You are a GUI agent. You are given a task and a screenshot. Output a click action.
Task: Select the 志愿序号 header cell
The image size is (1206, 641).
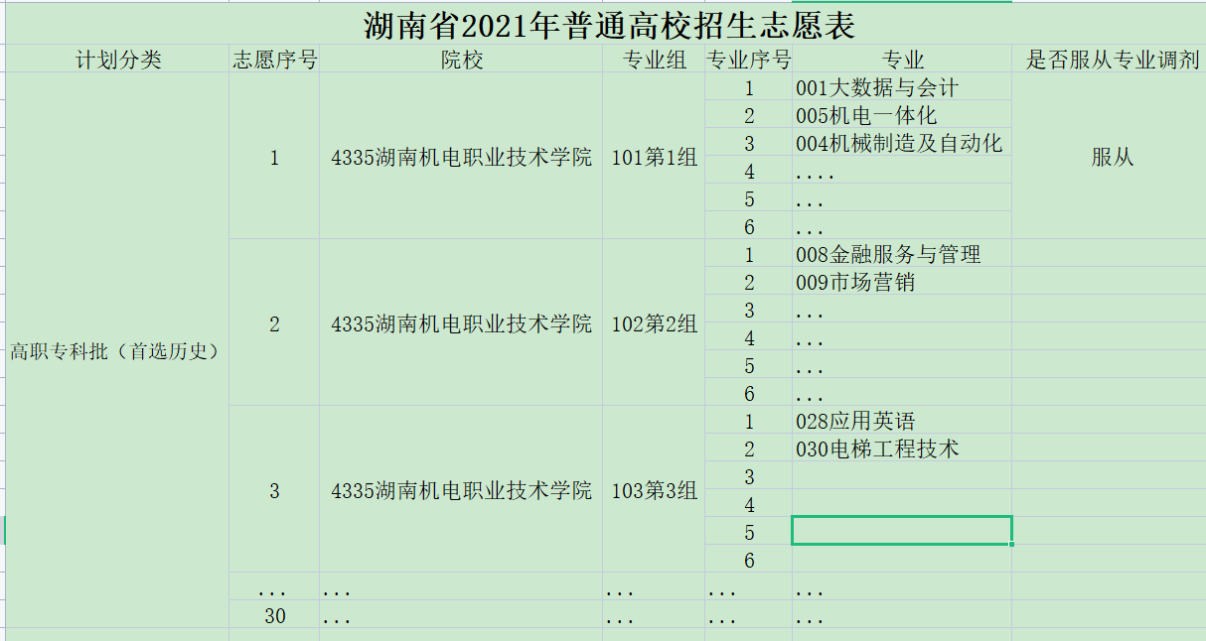(274, 60)
